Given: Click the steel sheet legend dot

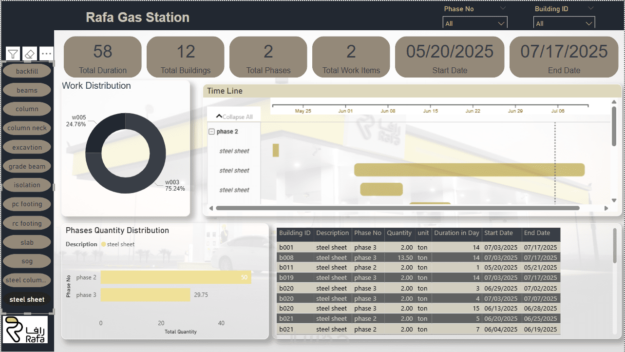Looking at the screenshot, I should [x=103, y=244].
